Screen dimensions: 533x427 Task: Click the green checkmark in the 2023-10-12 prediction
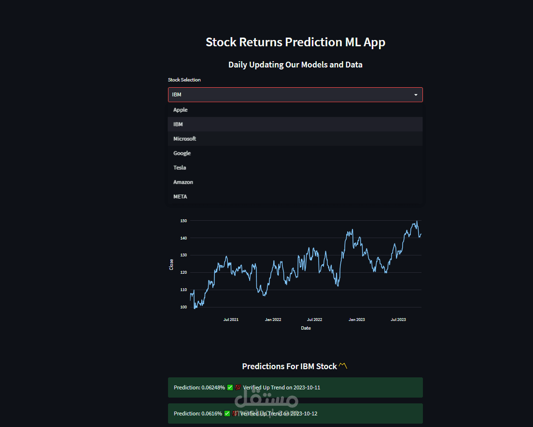[x=227, y=414]
